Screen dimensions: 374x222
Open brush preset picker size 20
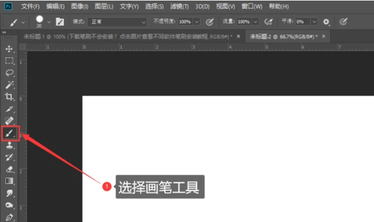click(x=39, y=22)
